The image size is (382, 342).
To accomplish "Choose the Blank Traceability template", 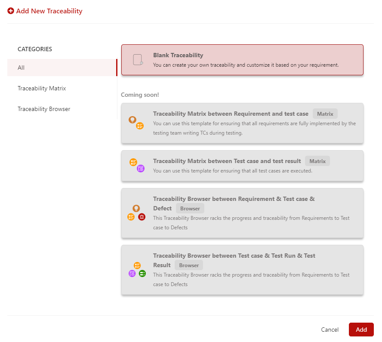I will [x=242, y=60].
